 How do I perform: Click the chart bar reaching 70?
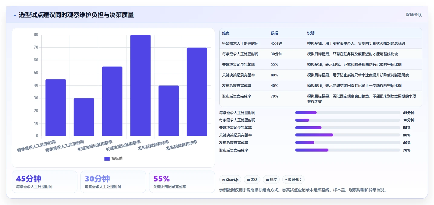197,92
